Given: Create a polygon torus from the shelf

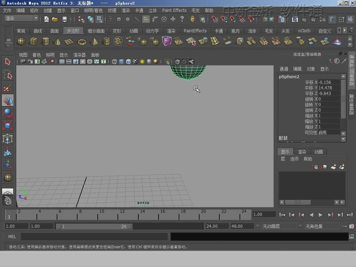Looking at the screenshot, I should tap(82, 42).
